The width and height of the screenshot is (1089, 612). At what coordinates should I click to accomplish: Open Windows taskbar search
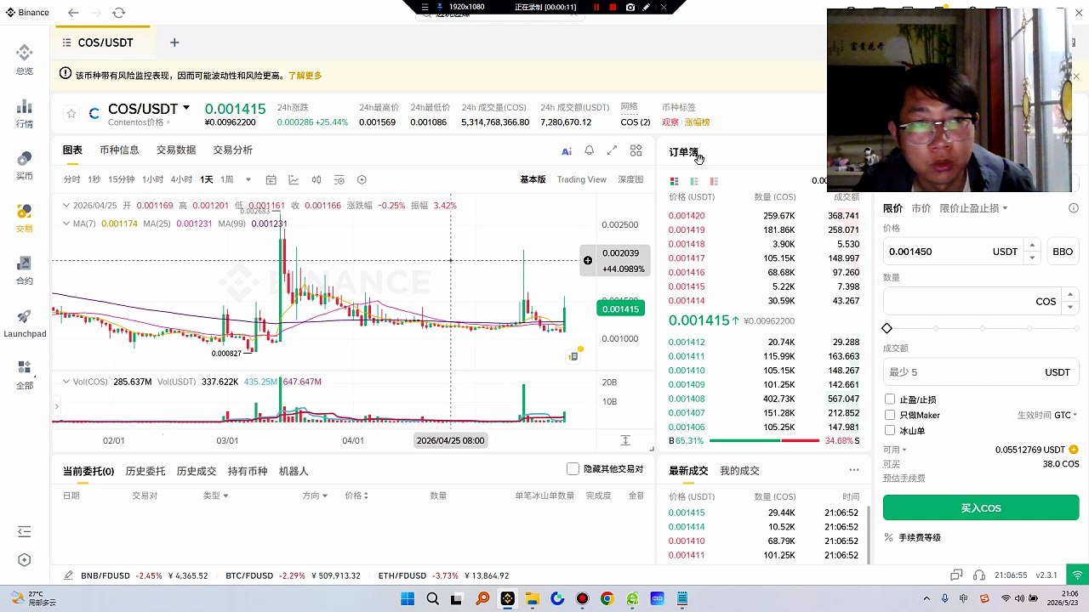pos(432,598)
